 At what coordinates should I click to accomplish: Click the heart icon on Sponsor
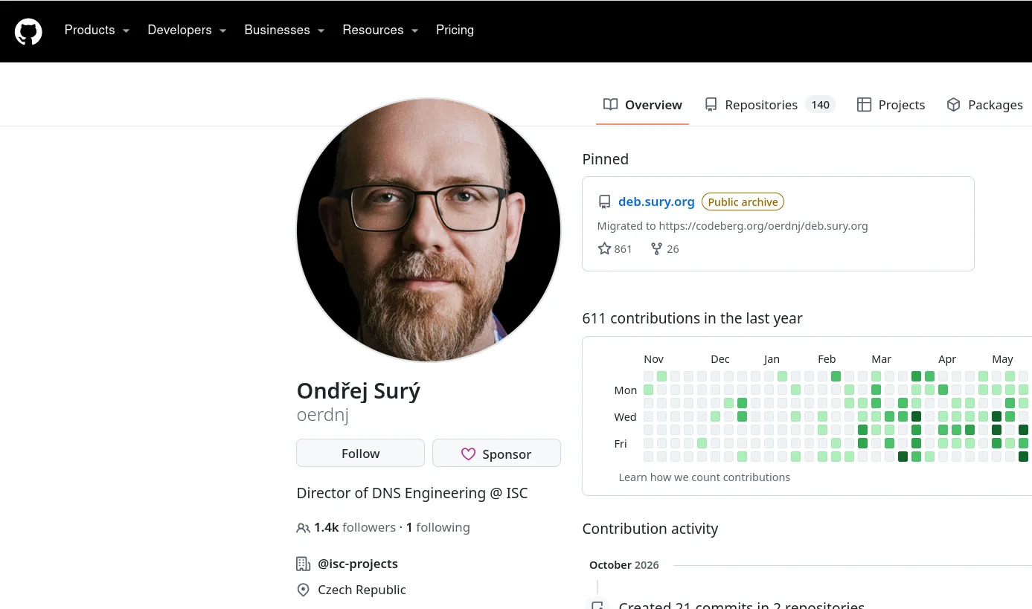click(x=468, y=454)
